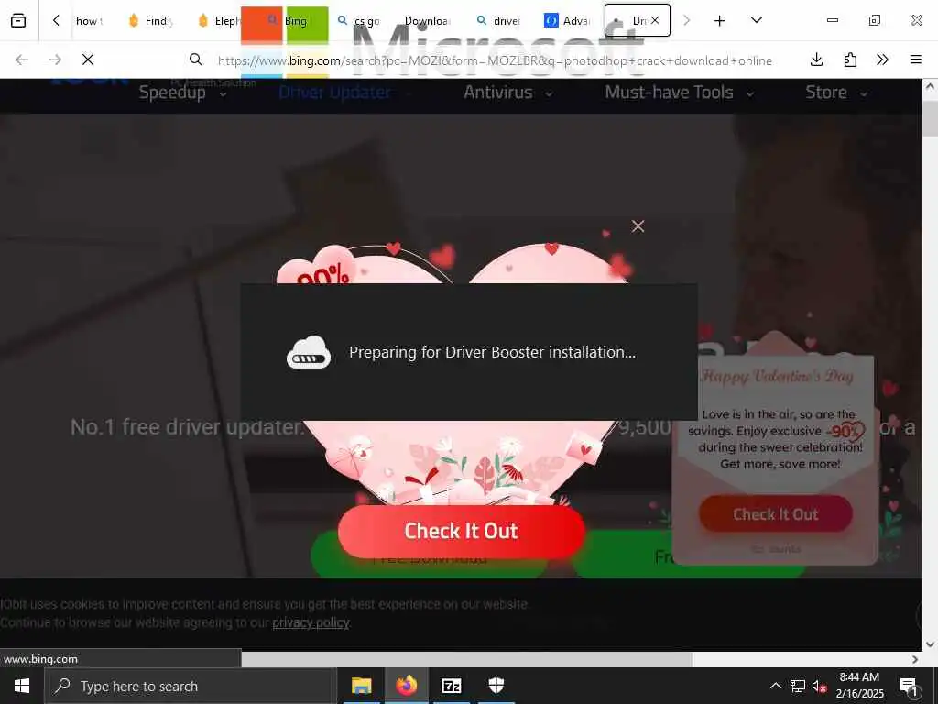Close the active 'Dri' tab

tap(655, 20)
